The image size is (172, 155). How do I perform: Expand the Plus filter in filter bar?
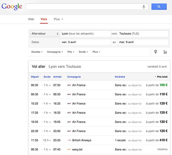tap(96, 52)
